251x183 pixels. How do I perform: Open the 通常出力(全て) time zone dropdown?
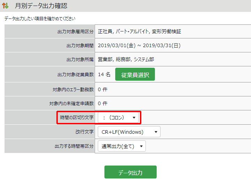tap(122, 146)
